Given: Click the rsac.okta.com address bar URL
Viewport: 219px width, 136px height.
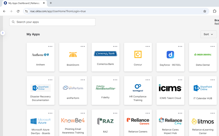Looking at the screenshot, I should [x=58, y=11].
